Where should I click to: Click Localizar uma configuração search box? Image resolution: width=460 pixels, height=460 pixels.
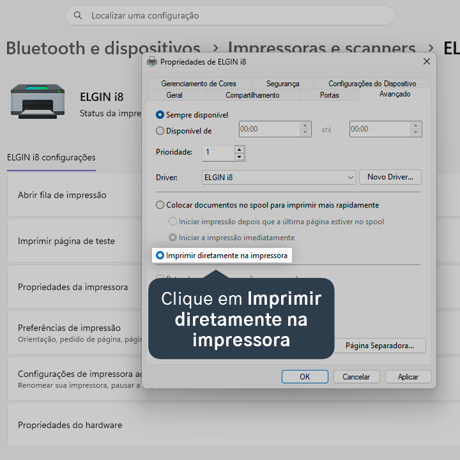pos(230,15)
